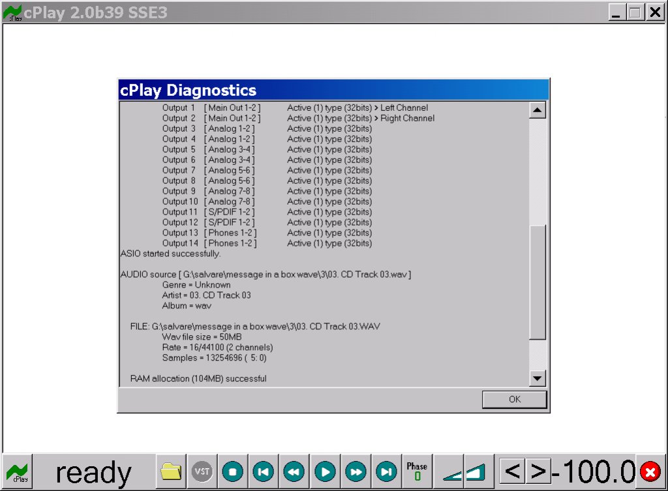
Task: Click the "Output 11" label
Action: tap(180, 212)
